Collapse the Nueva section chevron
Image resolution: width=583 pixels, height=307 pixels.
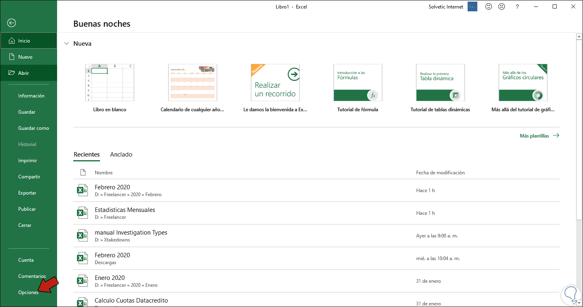click(x=67, y=44)
